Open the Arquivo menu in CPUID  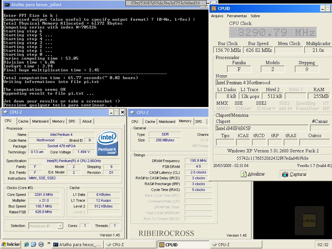click(x=217, y=16)
